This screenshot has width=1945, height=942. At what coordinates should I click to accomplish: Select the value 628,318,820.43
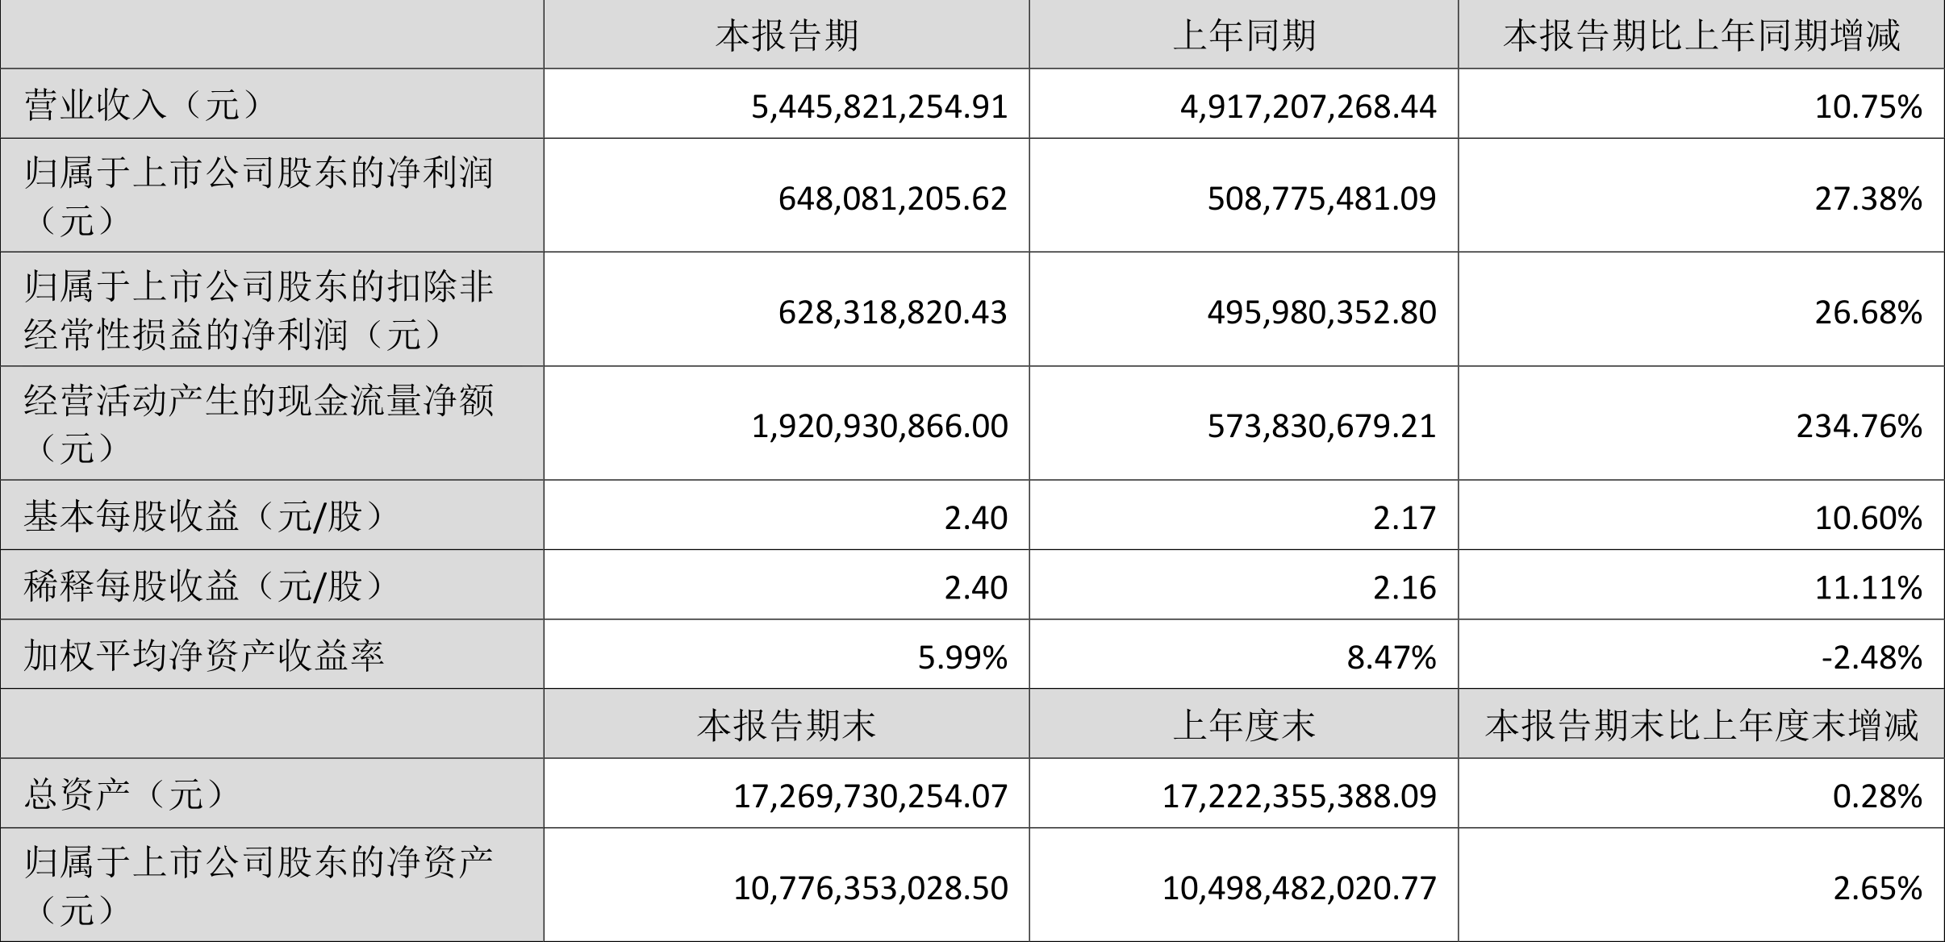(x=893, y=312)
